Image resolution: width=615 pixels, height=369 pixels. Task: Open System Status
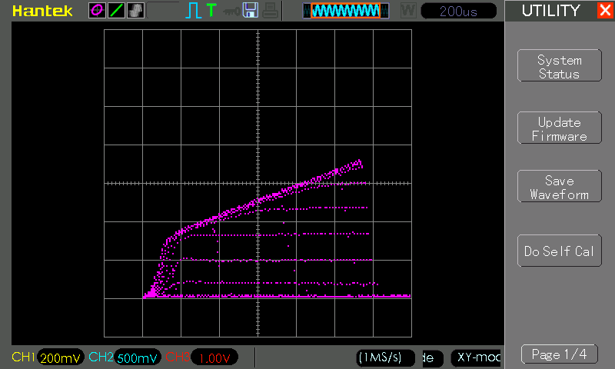pos(560,65)
